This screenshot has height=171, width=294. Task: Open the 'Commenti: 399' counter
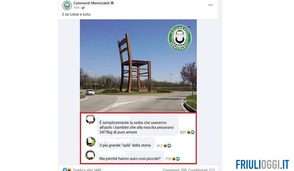tap(174, 169)
